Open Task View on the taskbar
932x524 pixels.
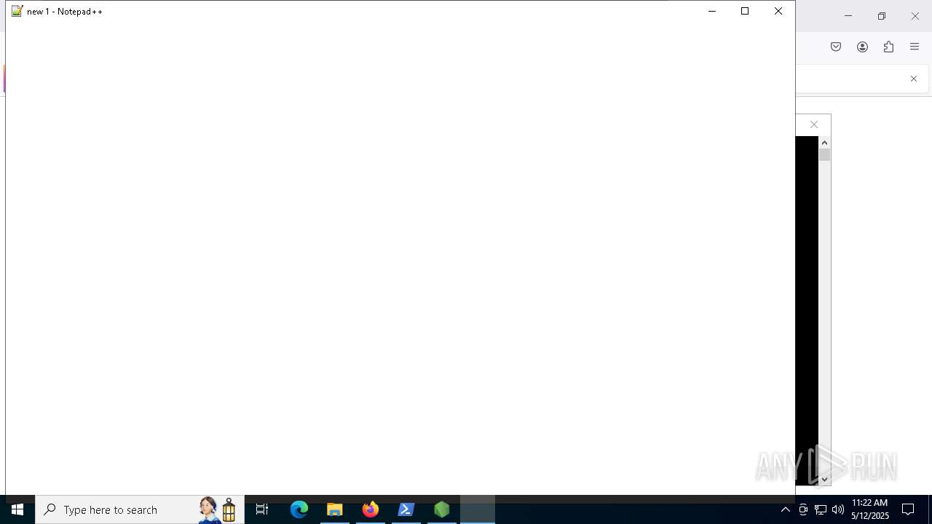(262, 509)
